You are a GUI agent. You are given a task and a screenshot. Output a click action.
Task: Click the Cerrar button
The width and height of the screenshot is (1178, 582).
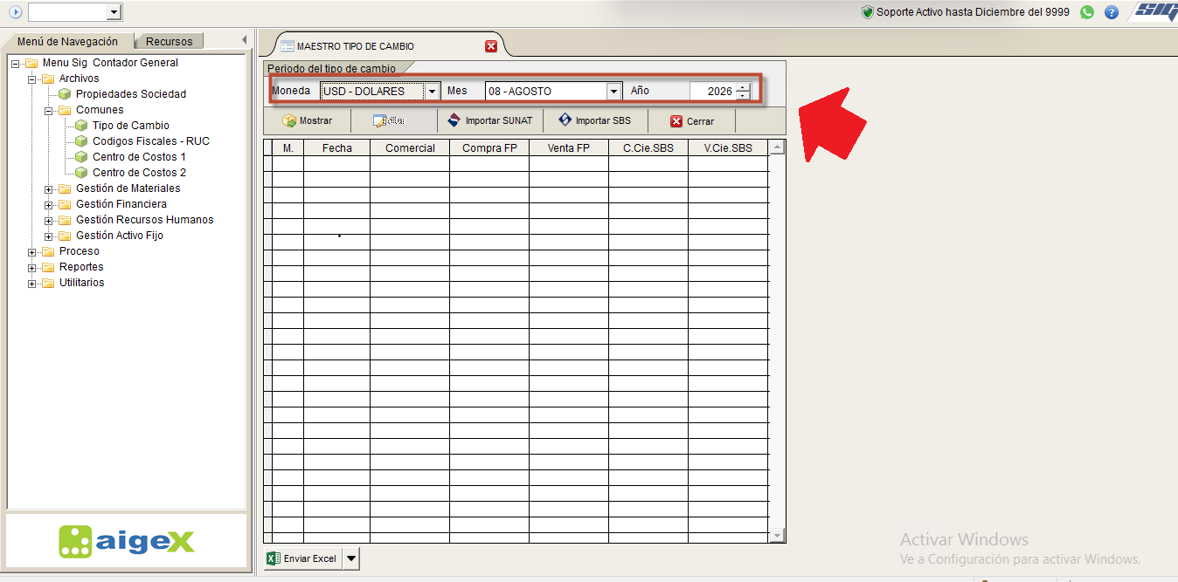(692, 120)
